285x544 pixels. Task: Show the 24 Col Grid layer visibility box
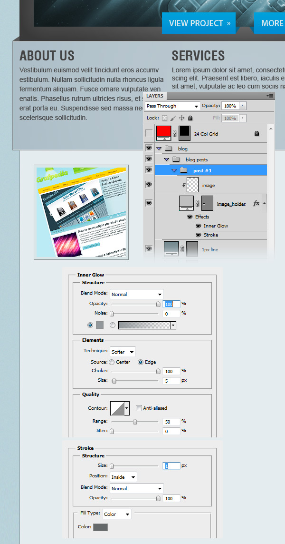[x=149, y=134]
